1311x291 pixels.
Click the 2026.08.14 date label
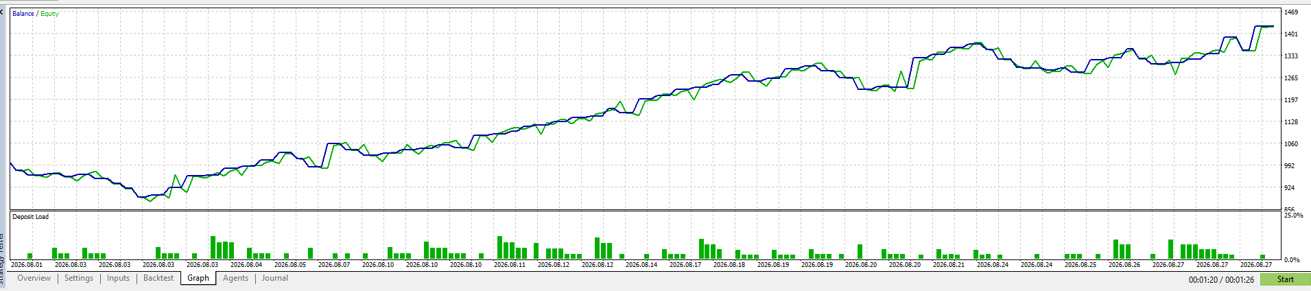pyautogui.click(x=641, y=265)
